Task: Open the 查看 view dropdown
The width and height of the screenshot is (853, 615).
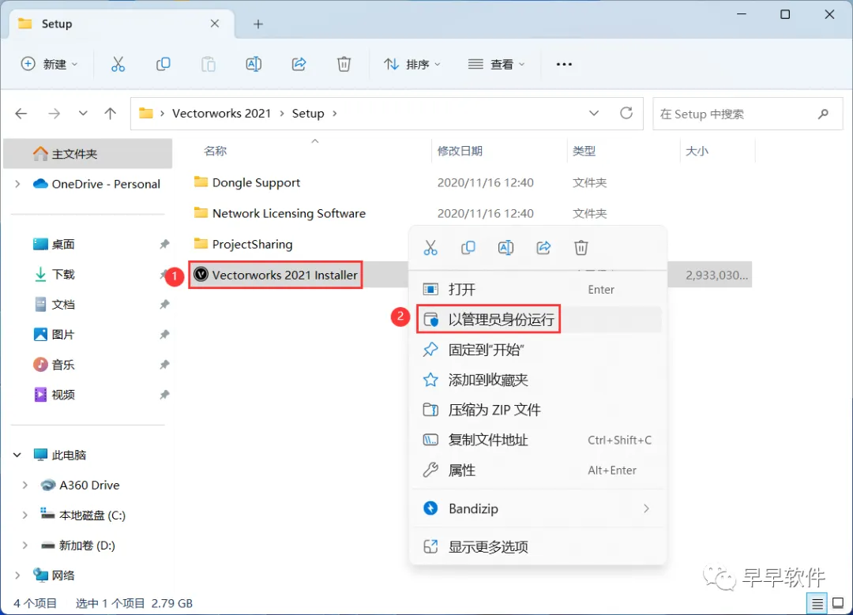Action: pyautogui.click(x=497, y=64)
